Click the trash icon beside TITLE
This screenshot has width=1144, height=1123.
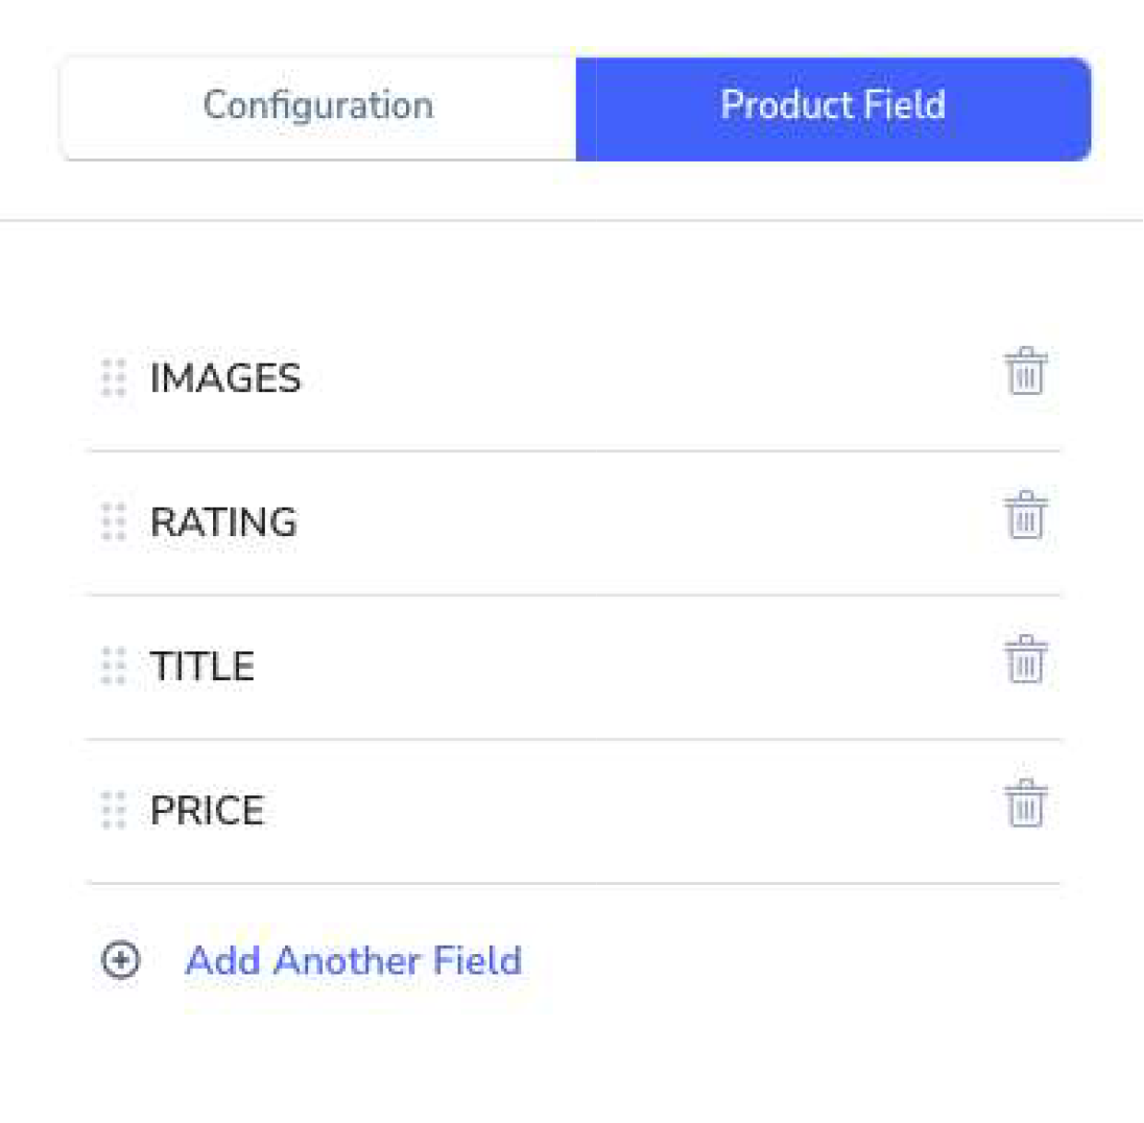click(1026, 659)
